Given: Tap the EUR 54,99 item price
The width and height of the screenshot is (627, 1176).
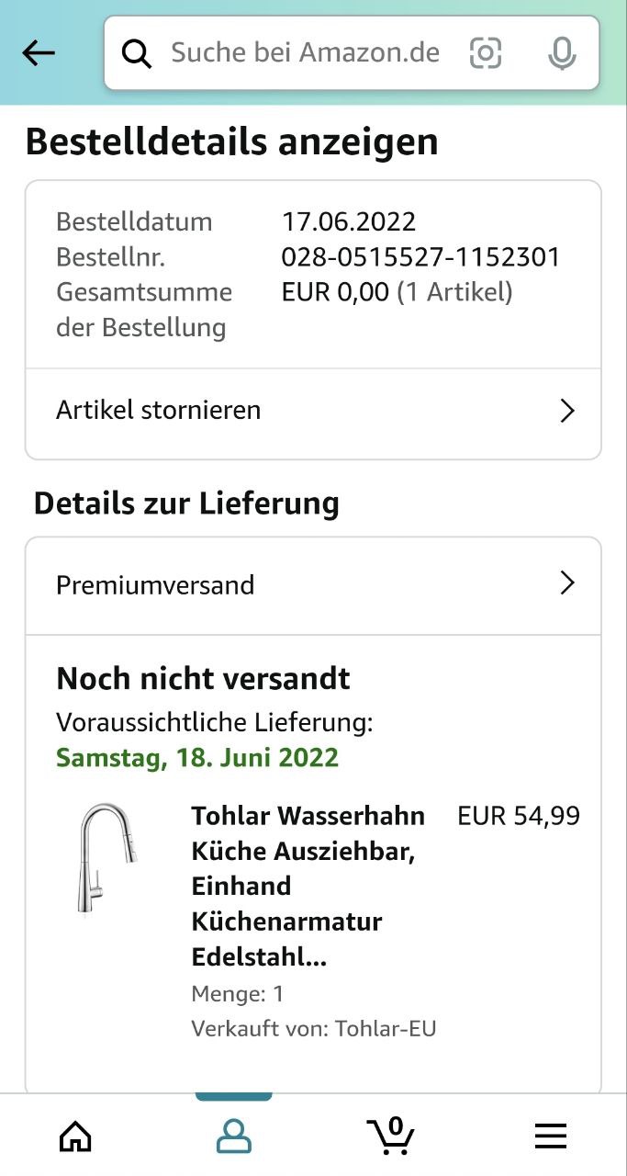Looking at the screenshot, I should coord(519,816).
